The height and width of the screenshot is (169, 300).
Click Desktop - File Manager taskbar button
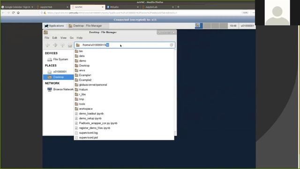pyautogui.click(x=88, y=26)
